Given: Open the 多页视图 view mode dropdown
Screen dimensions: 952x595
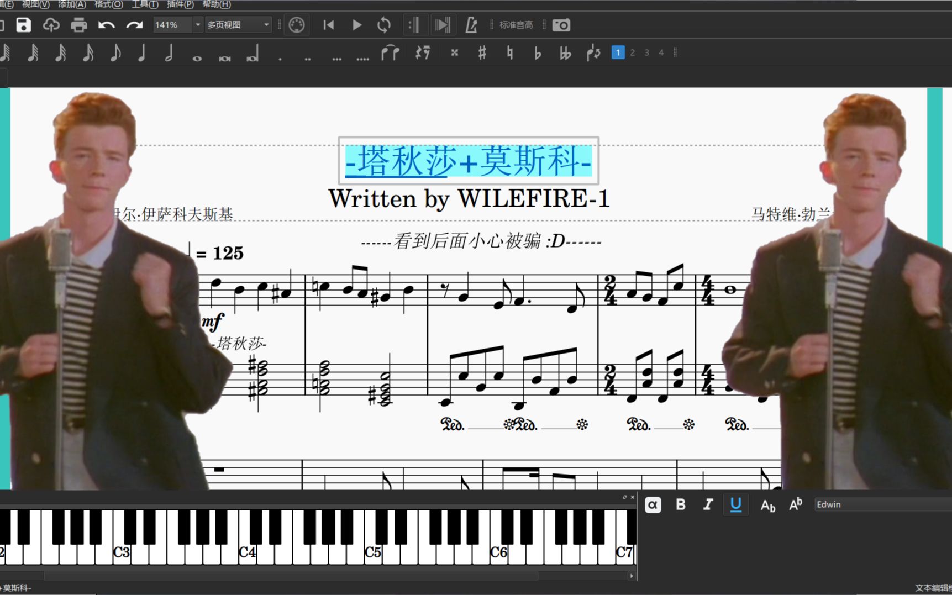Looking at the screenshot, I should click(x=238, y=25).
